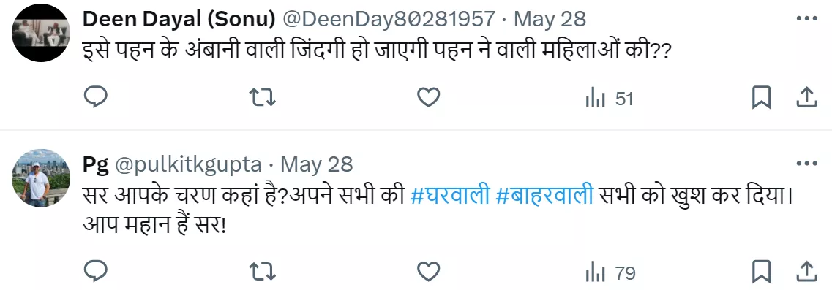Screen dimensions: 832x290
Task: Open the #बाहरवाली hashtag
Action: (x=544, y=196)
